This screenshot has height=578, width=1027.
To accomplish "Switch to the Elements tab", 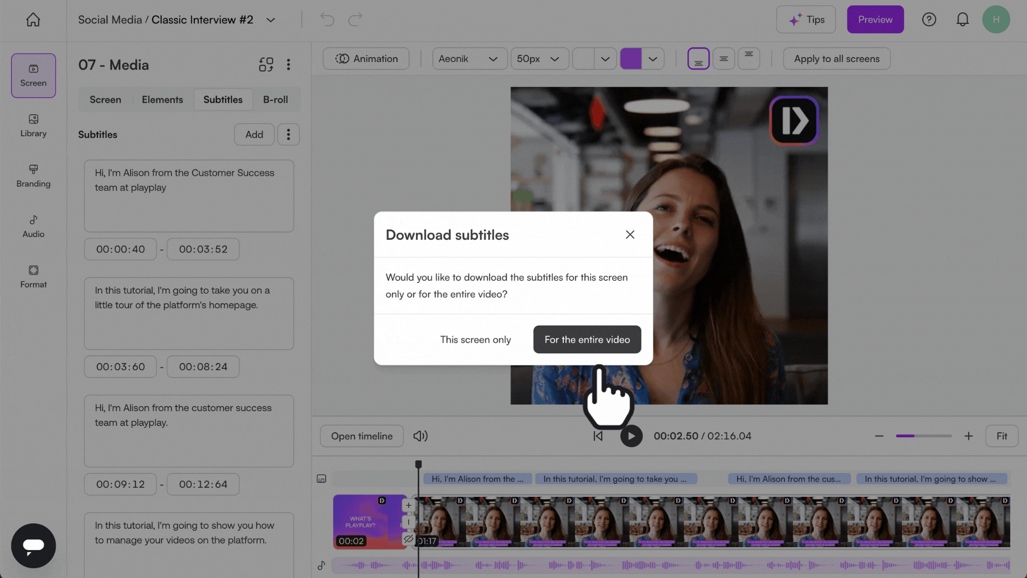I will pyautogui.click(x=162, y=100).
